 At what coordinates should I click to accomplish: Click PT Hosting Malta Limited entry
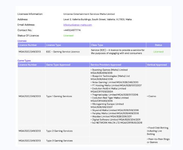(116, 86)
